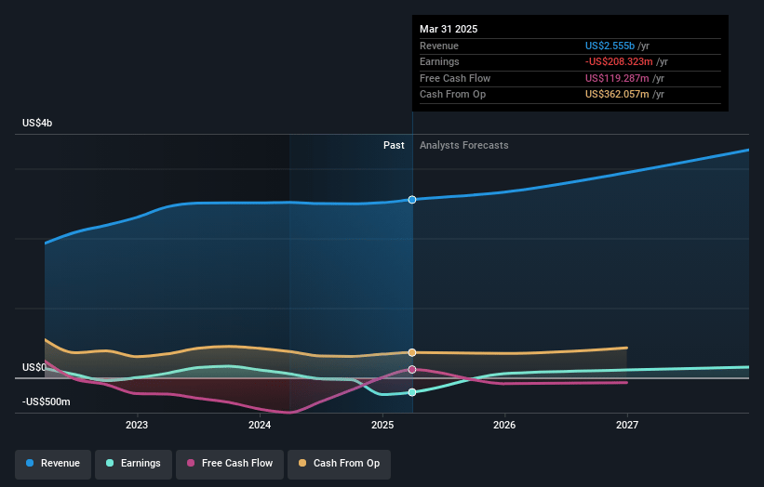
Task: Click the 2026 x-axis label
Action: [504, 425]
